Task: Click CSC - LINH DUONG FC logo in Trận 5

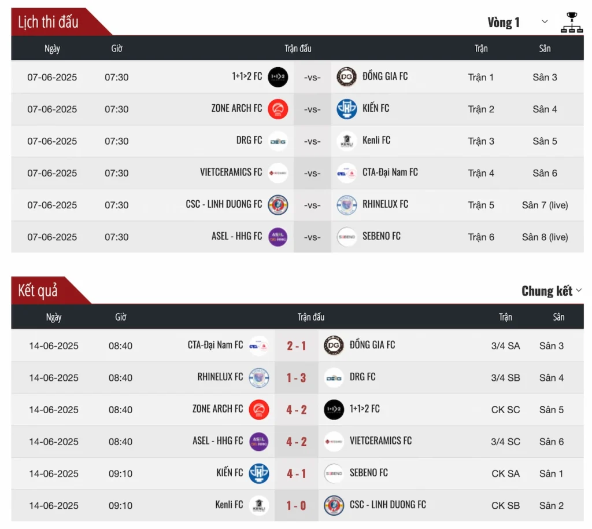Action: pos(278,205)
